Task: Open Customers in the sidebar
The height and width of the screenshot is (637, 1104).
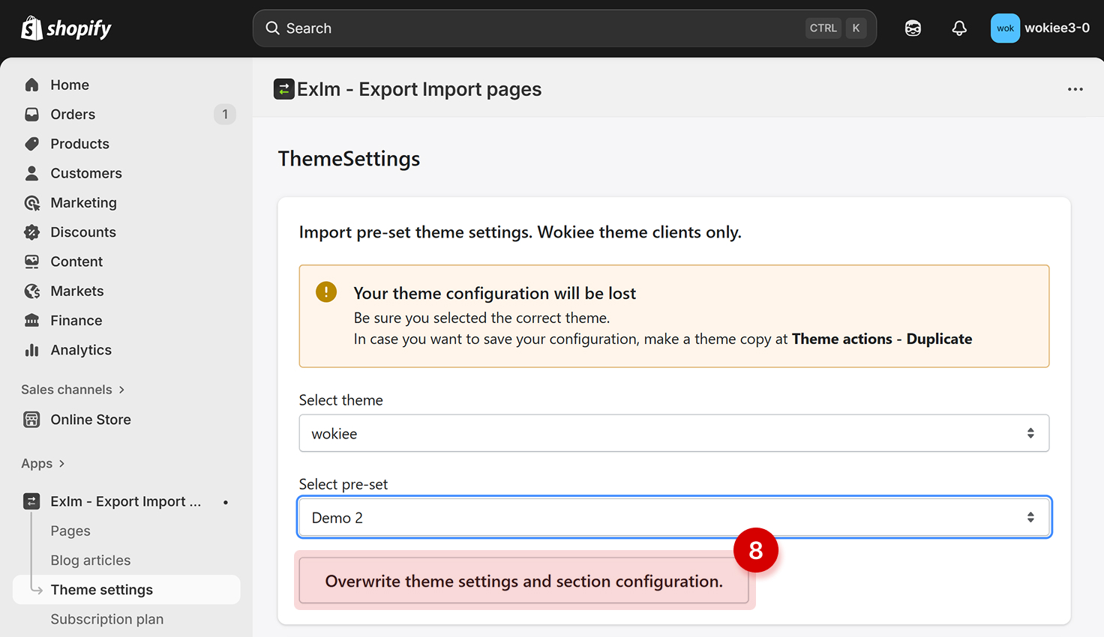Action: pos(85,173)
